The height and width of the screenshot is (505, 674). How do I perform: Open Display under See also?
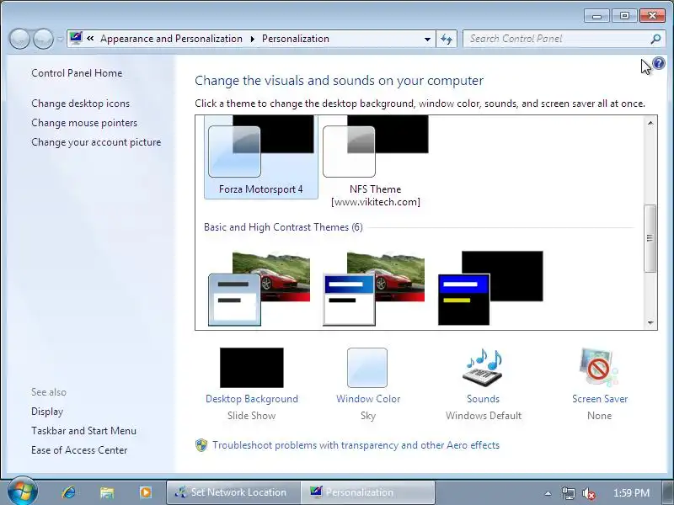coord(47,412)
